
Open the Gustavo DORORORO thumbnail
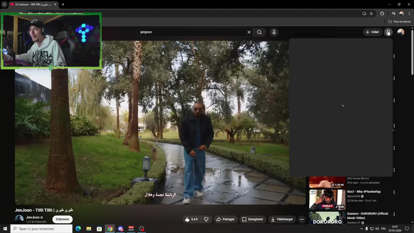327,218
